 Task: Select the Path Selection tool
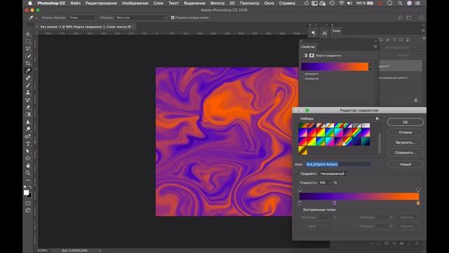pyautogui.click(x=28, y=151)
